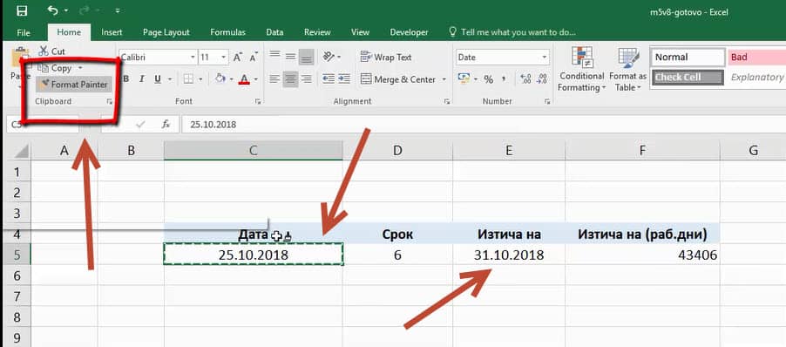Apply the Bad cell style
The height and width of the screenshot is (347, 786).
(x=756, y=58)
